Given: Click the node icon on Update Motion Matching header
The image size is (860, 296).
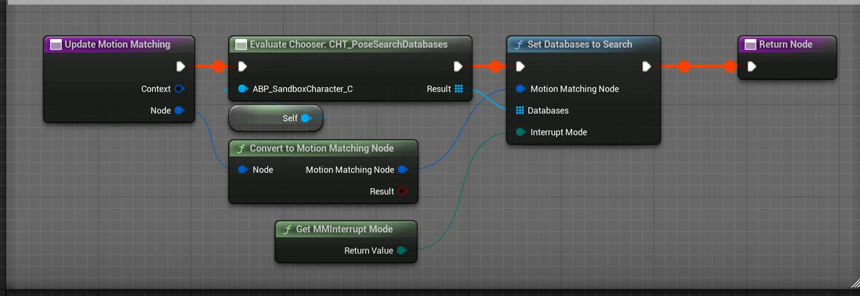Looking at the screenshot, I should 56,45.
